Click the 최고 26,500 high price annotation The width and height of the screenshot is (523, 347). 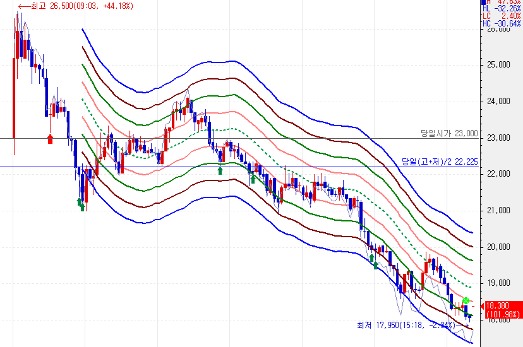point(81,6)
